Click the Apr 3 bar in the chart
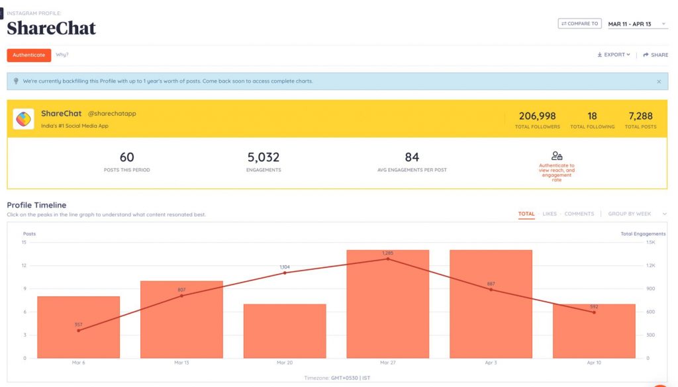The width and height of the screenshot is (678, 387). (x=491, y=304)
